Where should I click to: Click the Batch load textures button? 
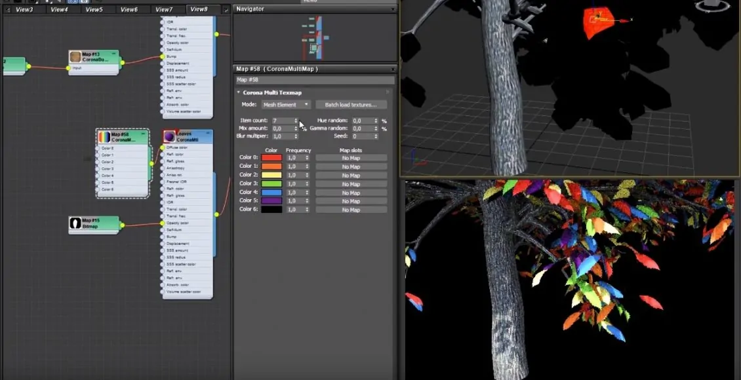(x=351, y=105)
